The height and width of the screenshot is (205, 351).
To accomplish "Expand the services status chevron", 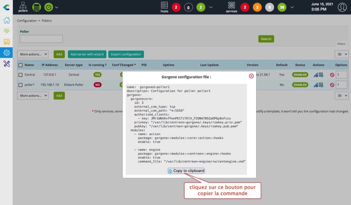I will (x=292, y=7).
